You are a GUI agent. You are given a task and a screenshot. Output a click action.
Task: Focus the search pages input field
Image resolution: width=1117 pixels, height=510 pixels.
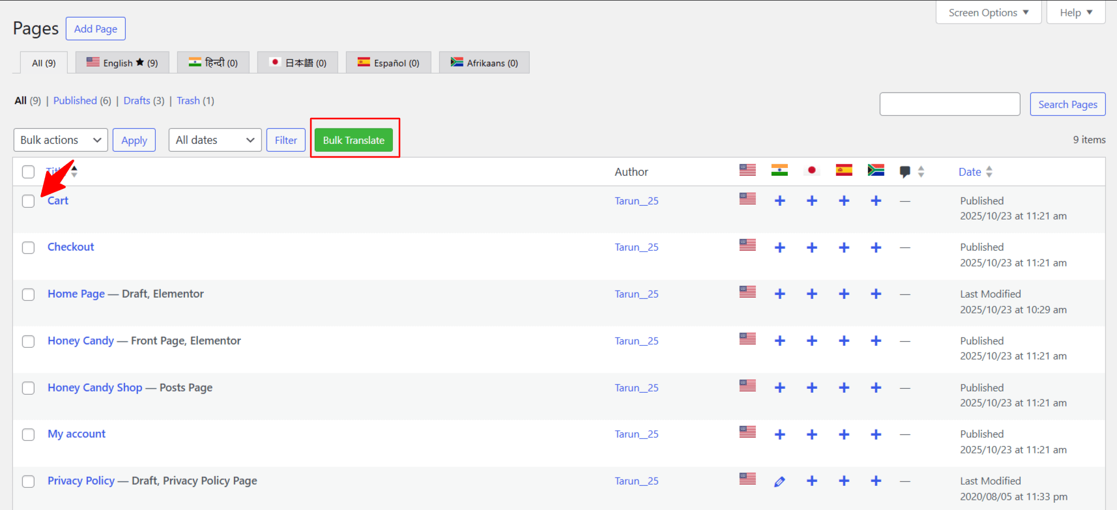tap(950, 104)
